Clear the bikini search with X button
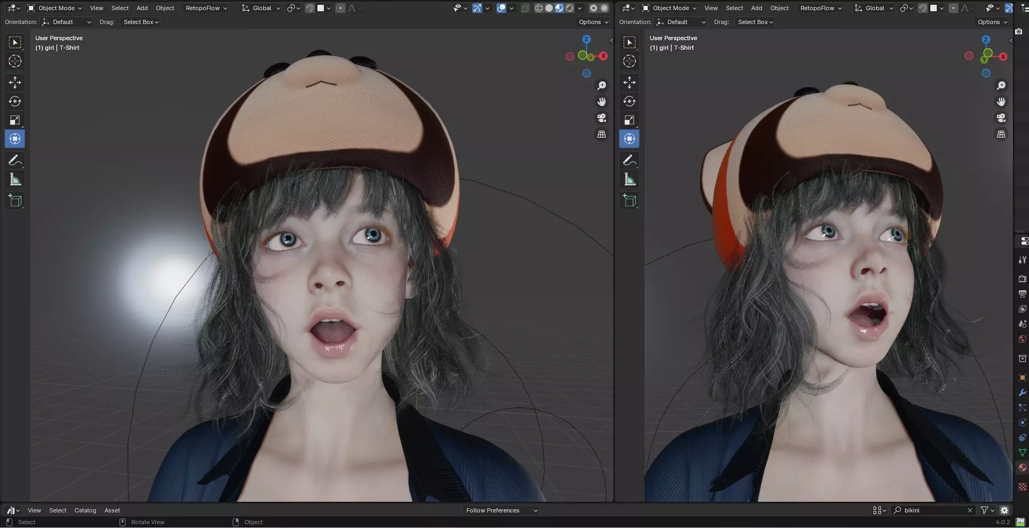Viewport: 1029px width, 528px height. click(x=969, y=510)
